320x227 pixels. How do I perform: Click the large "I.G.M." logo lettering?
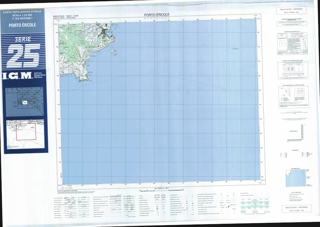(x=17, y=76)
